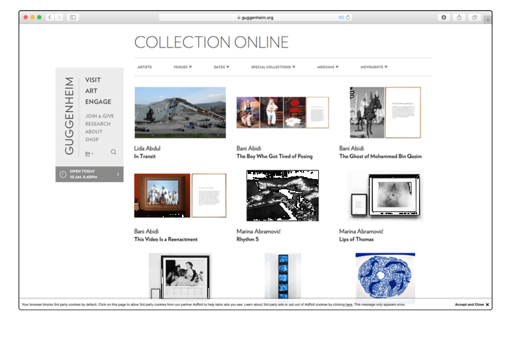Screen dimensions: 511x337
Task: Open the EN language selector
Action: pos(89,154)
